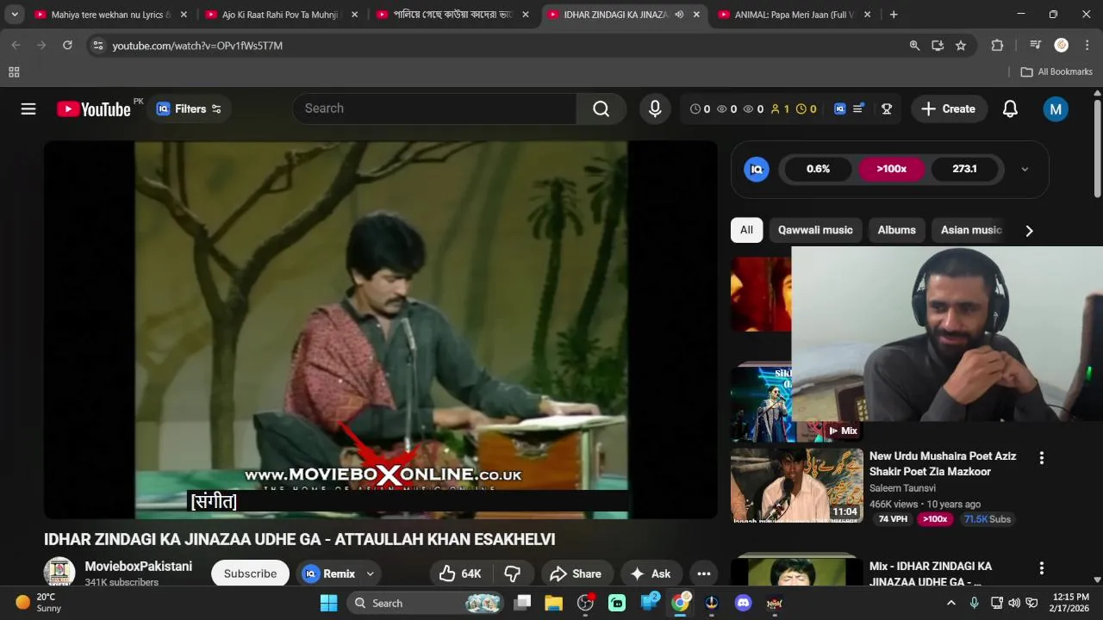Click the 71.5K Subs badge
The width and height of the screenshot is (1103, 620).
coord(988,519)
